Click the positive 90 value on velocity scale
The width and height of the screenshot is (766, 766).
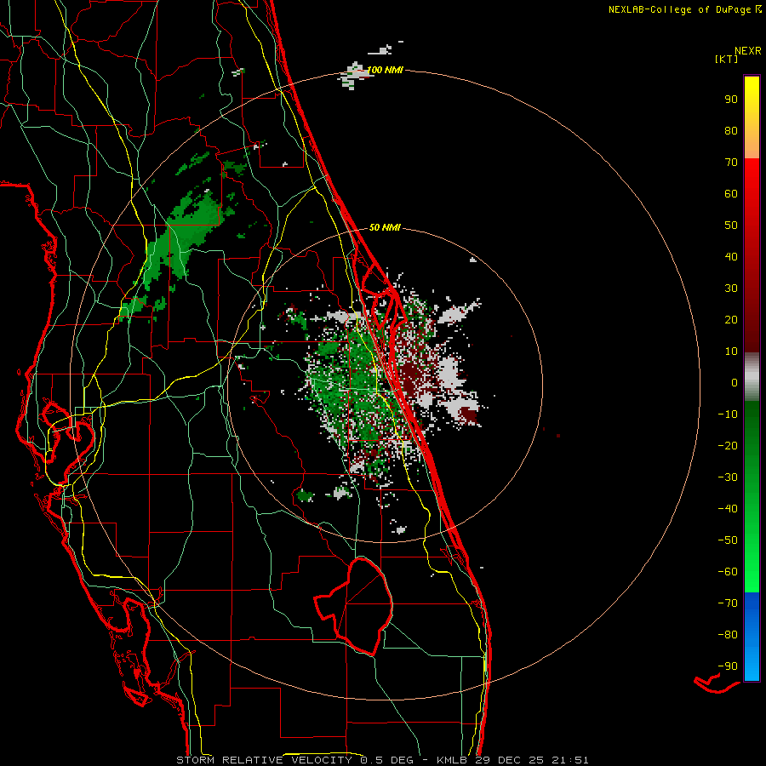731,100
